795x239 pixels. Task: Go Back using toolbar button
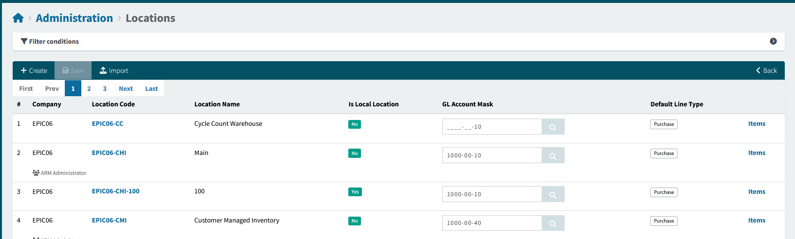click(x=766, y=70)
